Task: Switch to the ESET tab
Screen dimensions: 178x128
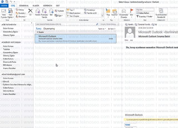Action: 58,6
